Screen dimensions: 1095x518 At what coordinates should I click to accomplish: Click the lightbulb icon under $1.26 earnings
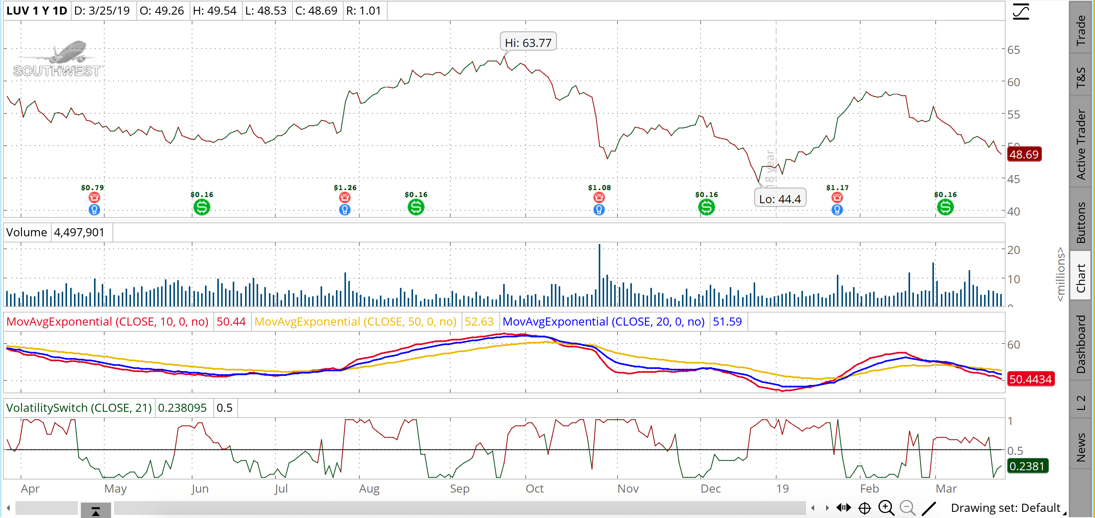coord(345,210)
